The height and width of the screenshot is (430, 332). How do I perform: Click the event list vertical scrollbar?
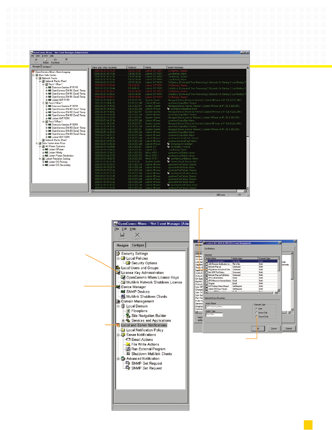(x=248, y=128)
